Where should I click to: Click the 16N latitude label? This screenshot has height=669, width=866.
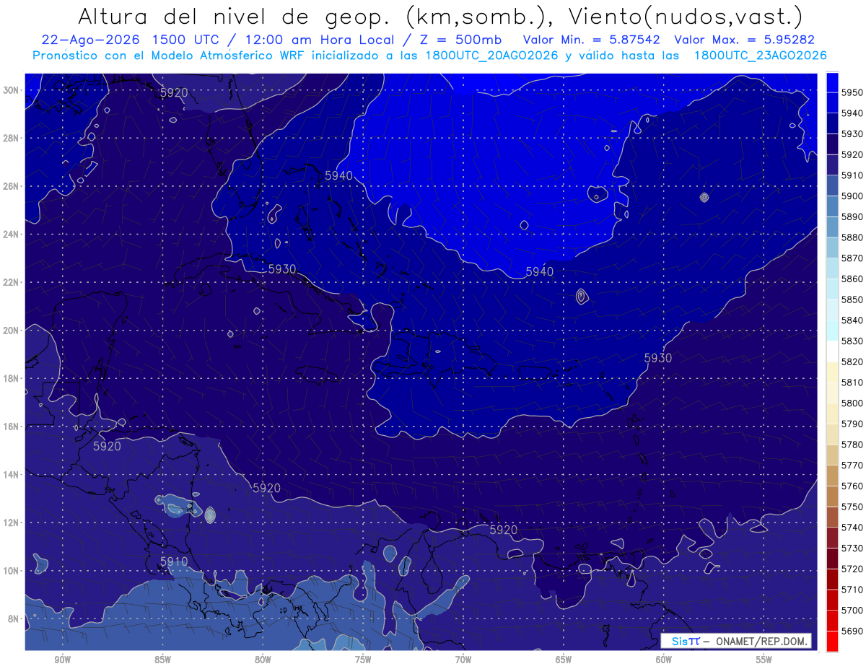[12, 427]
